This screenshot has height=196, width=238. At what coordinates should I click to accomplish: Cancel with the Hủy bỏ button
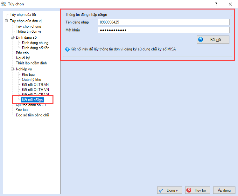point(198,190)
